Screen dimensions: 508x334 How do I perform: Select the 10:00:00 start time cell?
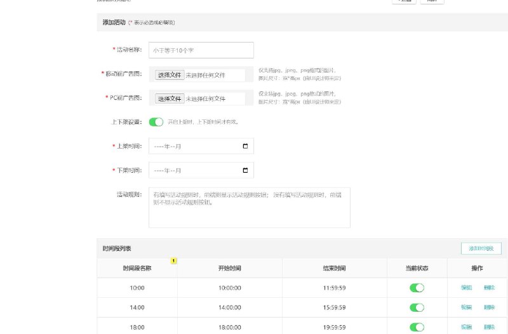pyautogui.click(x=230, y=288)
